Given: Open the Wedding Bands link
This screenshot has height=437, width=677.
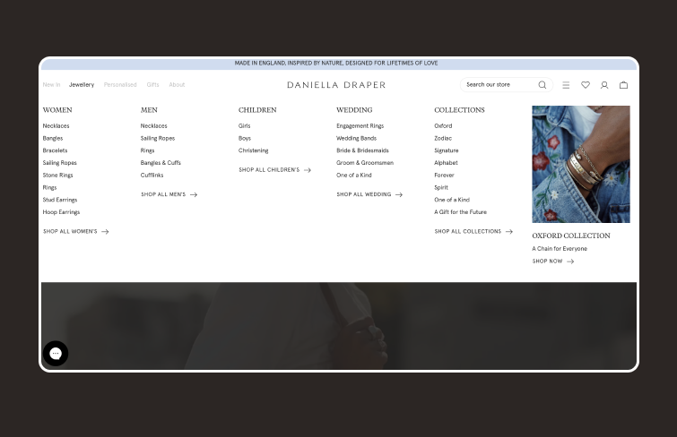Looking at the screenshot, I should (357, 139).
